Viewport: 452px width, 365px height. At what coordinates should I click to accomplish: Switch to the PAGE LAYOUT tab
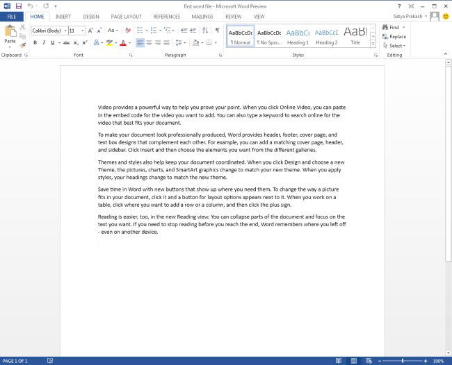pyautogui.click(x=127, y=17)
